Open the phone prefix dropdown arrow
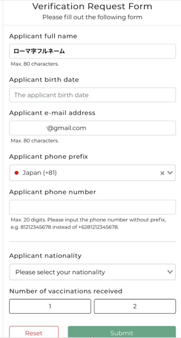The image size is (181, 338). [170, 173]
